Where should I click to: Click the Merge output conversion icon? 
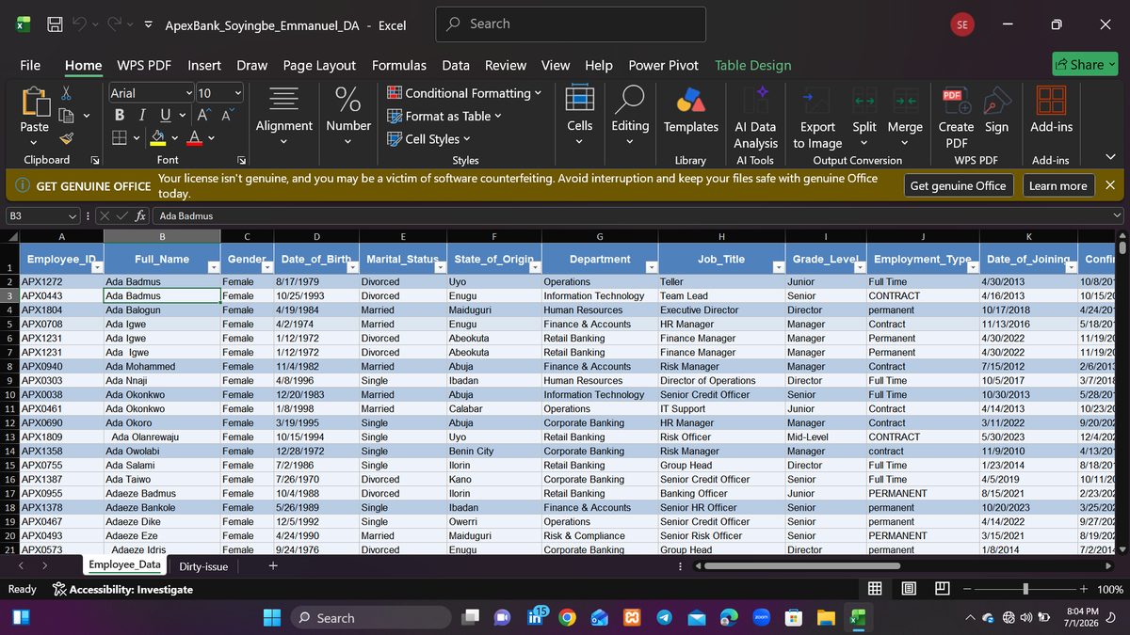905,99
